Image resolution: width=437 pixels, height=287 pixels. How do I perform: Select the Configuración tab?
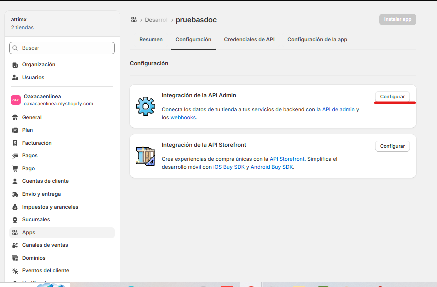[x=193, y=40]
